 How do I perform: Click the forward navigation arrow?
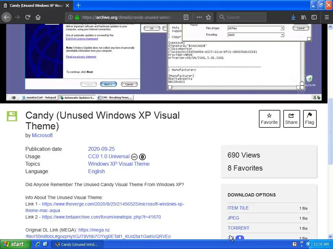17,17
